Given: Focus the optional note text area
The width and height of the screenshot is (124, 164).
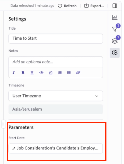Looking at the screenshot, I should point(56,62).
